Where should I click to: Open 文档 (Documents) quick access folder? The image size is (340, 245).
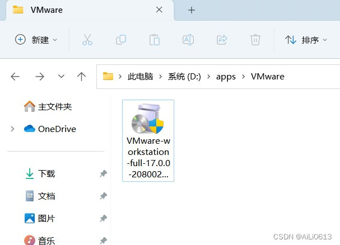tap(40, 196)
